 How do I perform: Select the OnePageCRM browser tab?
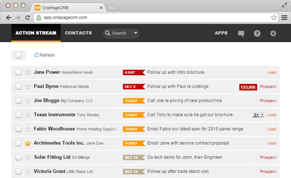pyautogui.click(x=68, y=8)
